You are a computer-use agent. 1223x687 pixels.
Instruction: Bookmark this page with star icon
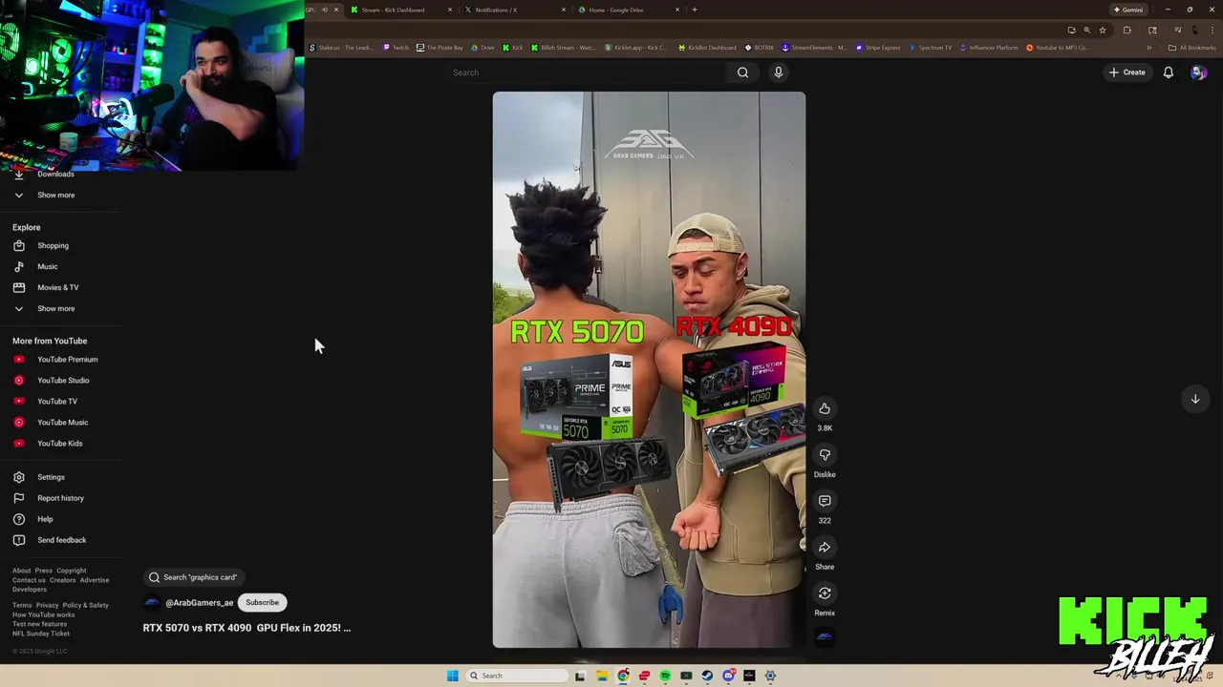[1103, 30]
